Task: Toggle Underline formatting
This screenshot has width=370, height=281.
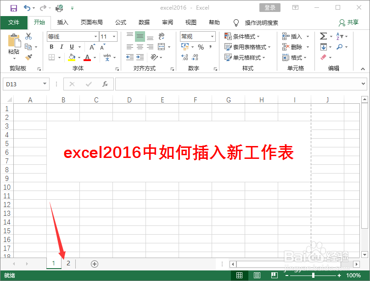Action: (x=72, y=47)
